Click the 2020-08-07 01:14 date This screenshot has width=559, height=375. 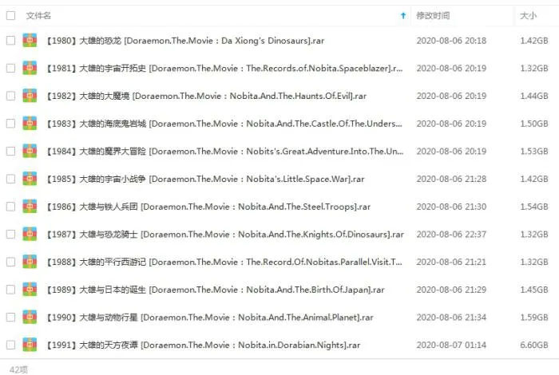(x=451, y=345)
